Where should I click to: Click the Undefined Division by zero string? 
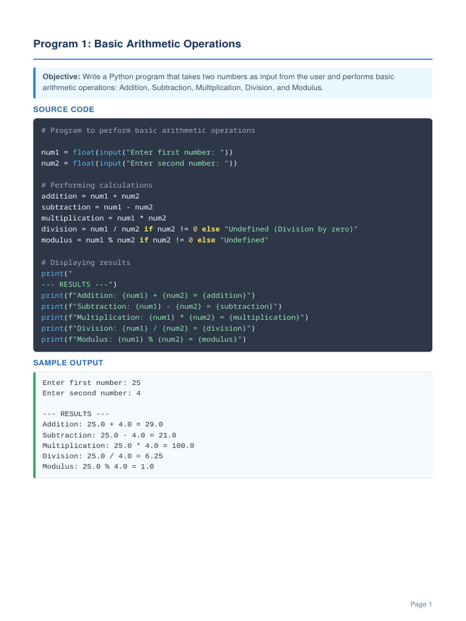coord(291,229)
